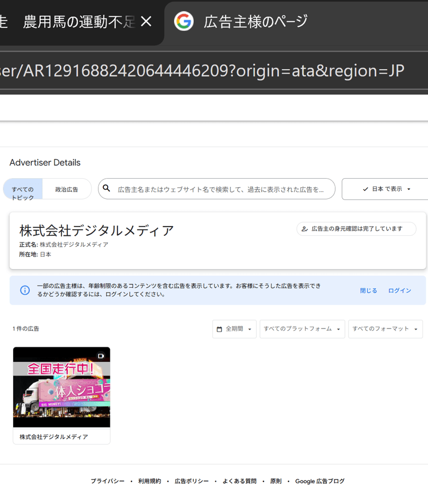Open the 原則 footer link
This screenshot has height=486, width=428.
[x=276, y=481]
